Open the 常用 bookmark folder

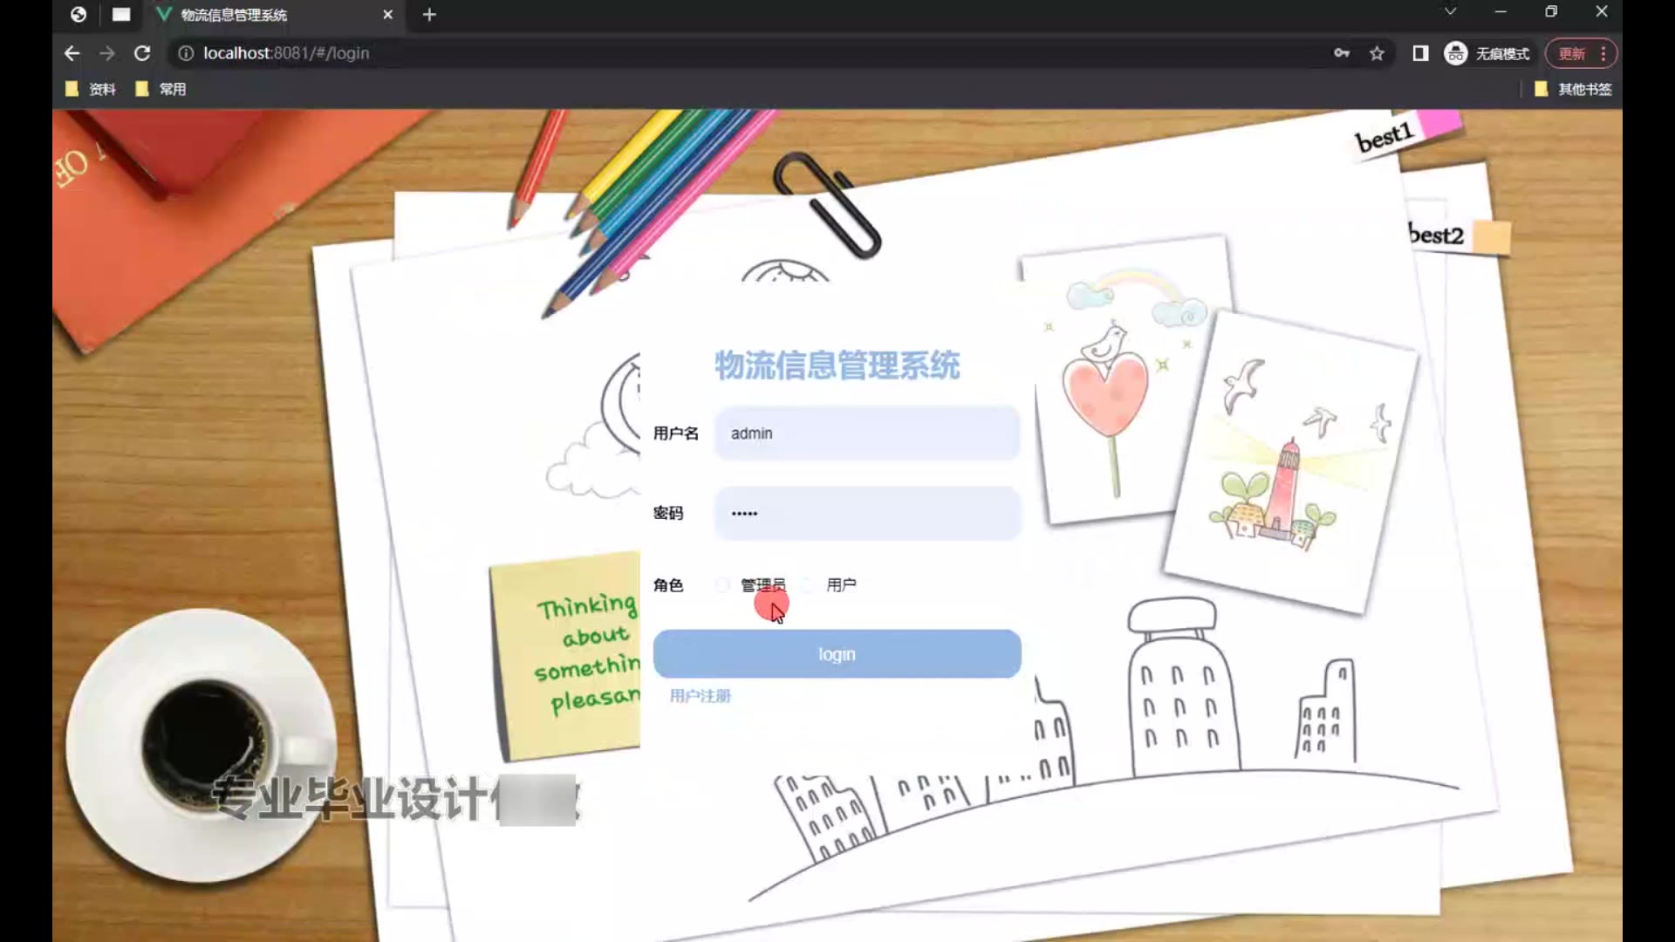[x=161, y=89]
